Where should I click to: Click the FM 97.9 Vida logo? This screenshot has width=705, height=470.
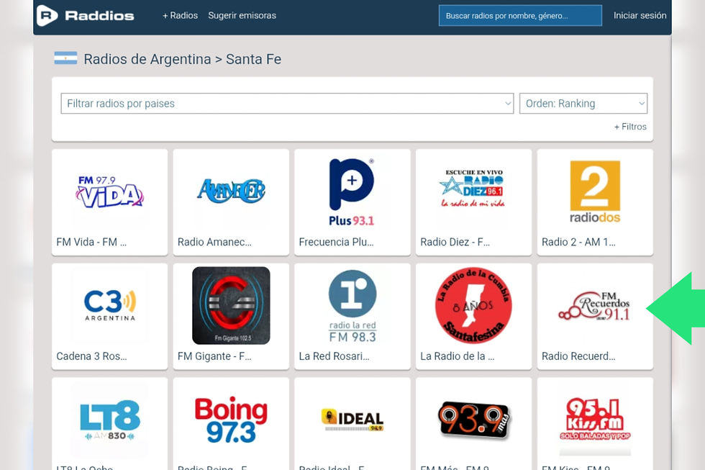(109, 192)
